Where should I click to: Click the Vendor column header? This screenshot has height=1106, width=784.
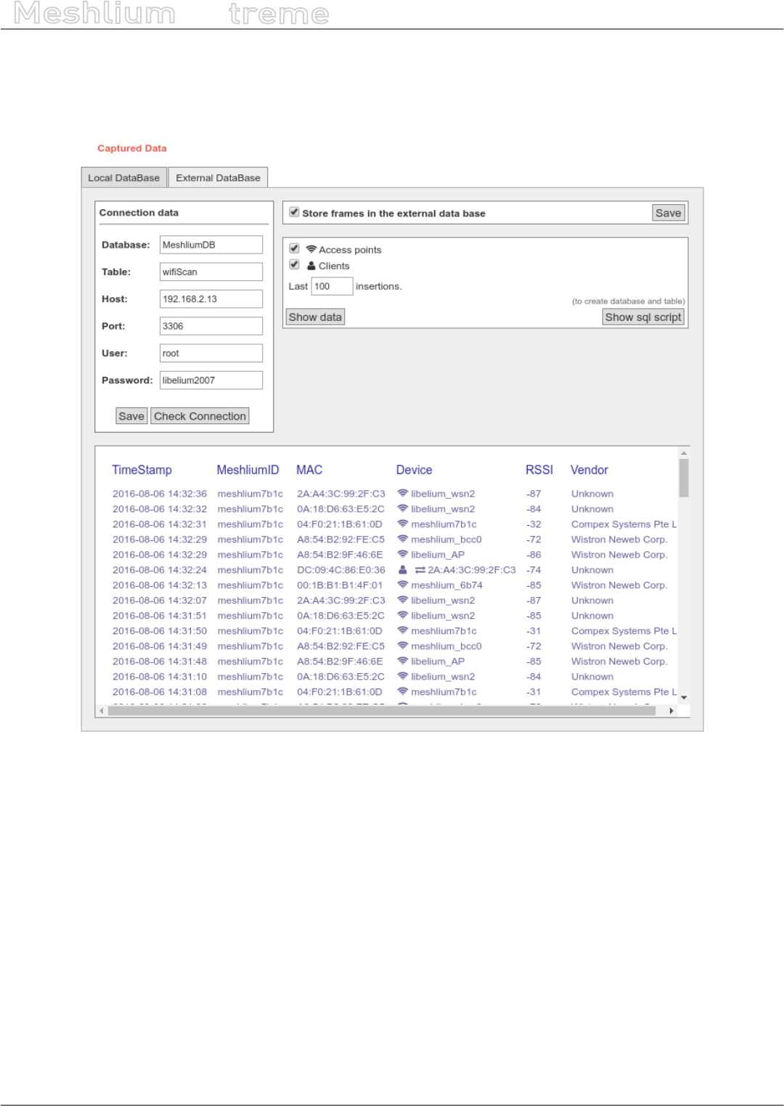coord(589,470)
